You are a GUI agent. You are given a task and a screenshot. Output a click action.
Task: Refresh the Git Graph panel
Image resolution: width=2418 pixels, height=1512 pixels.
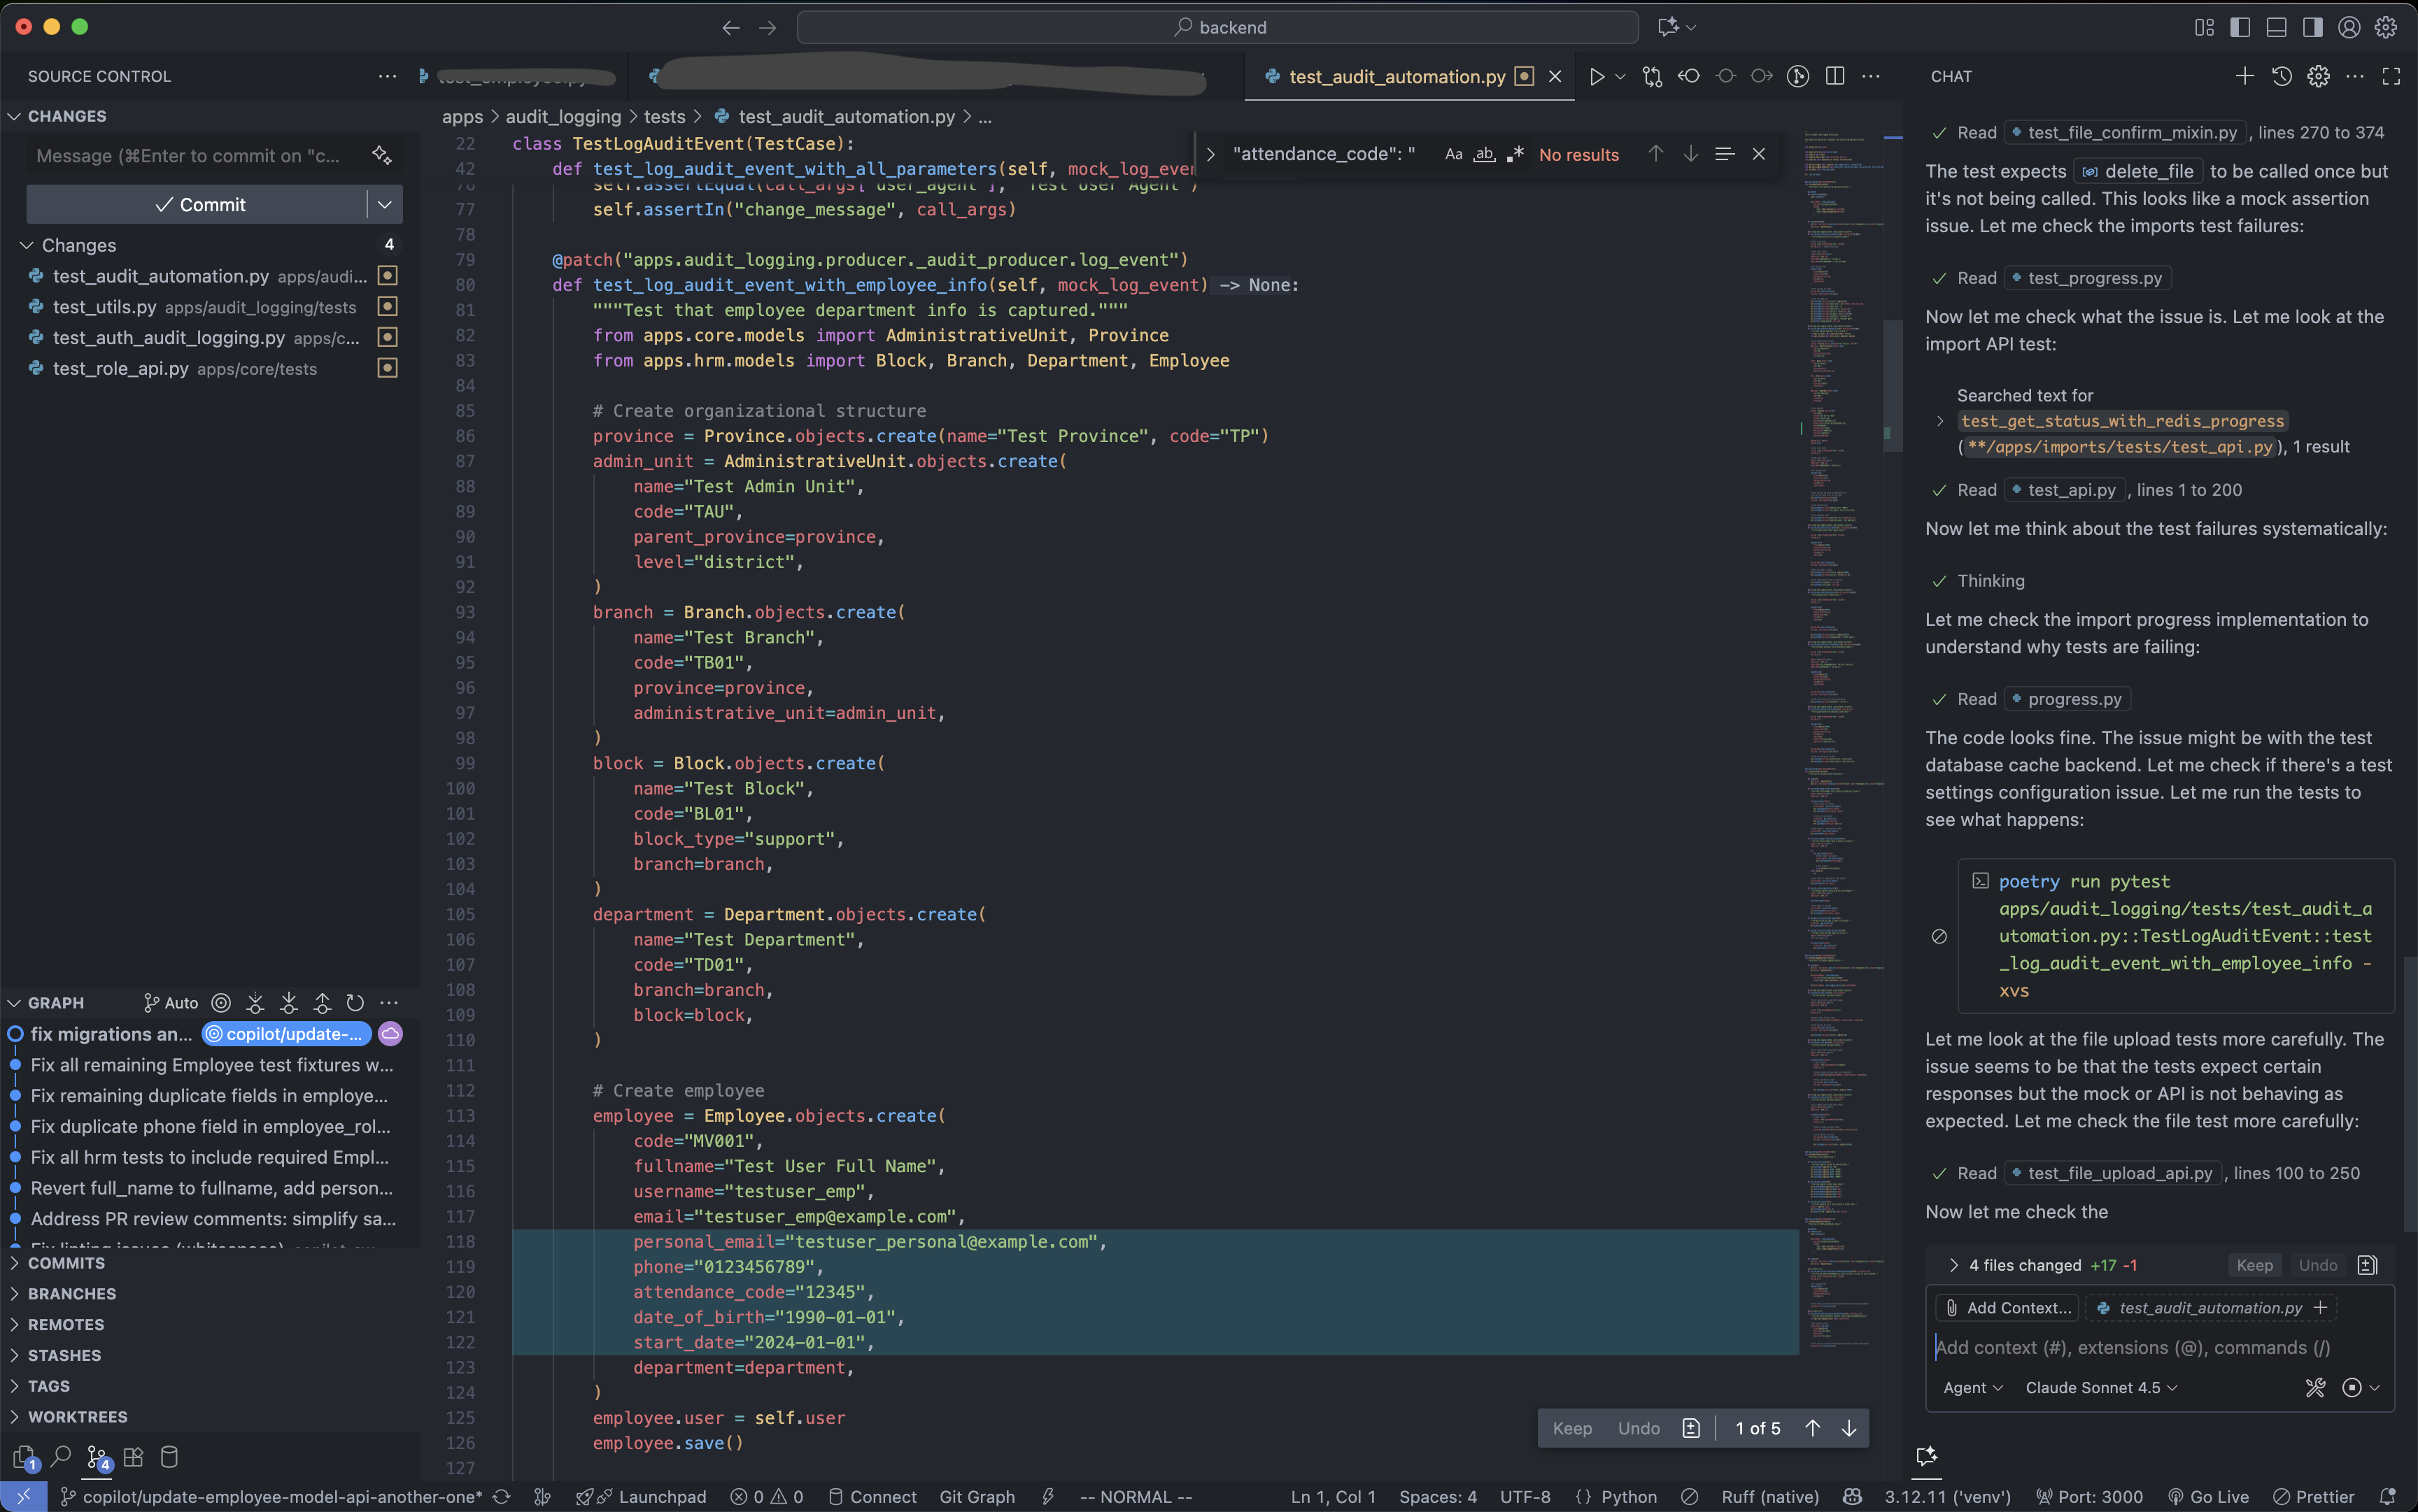click(354, 1002)
